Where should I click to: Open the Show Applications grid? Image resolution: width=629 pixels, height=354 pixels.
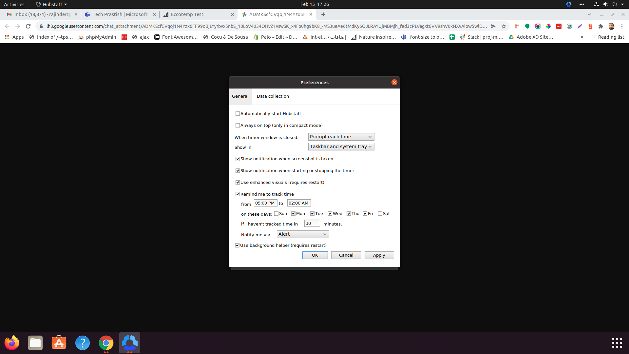click(617, 343)
